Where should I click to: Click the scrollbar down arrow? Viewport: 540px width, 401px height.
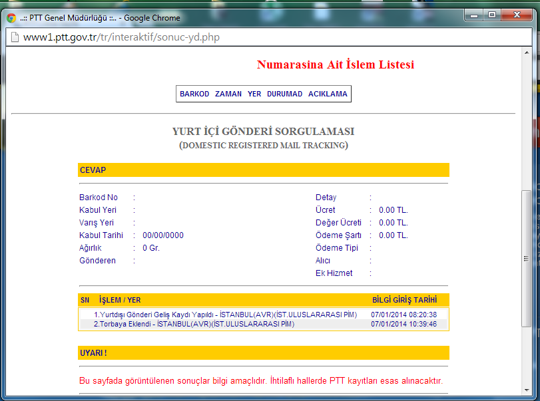click(527, 390)
